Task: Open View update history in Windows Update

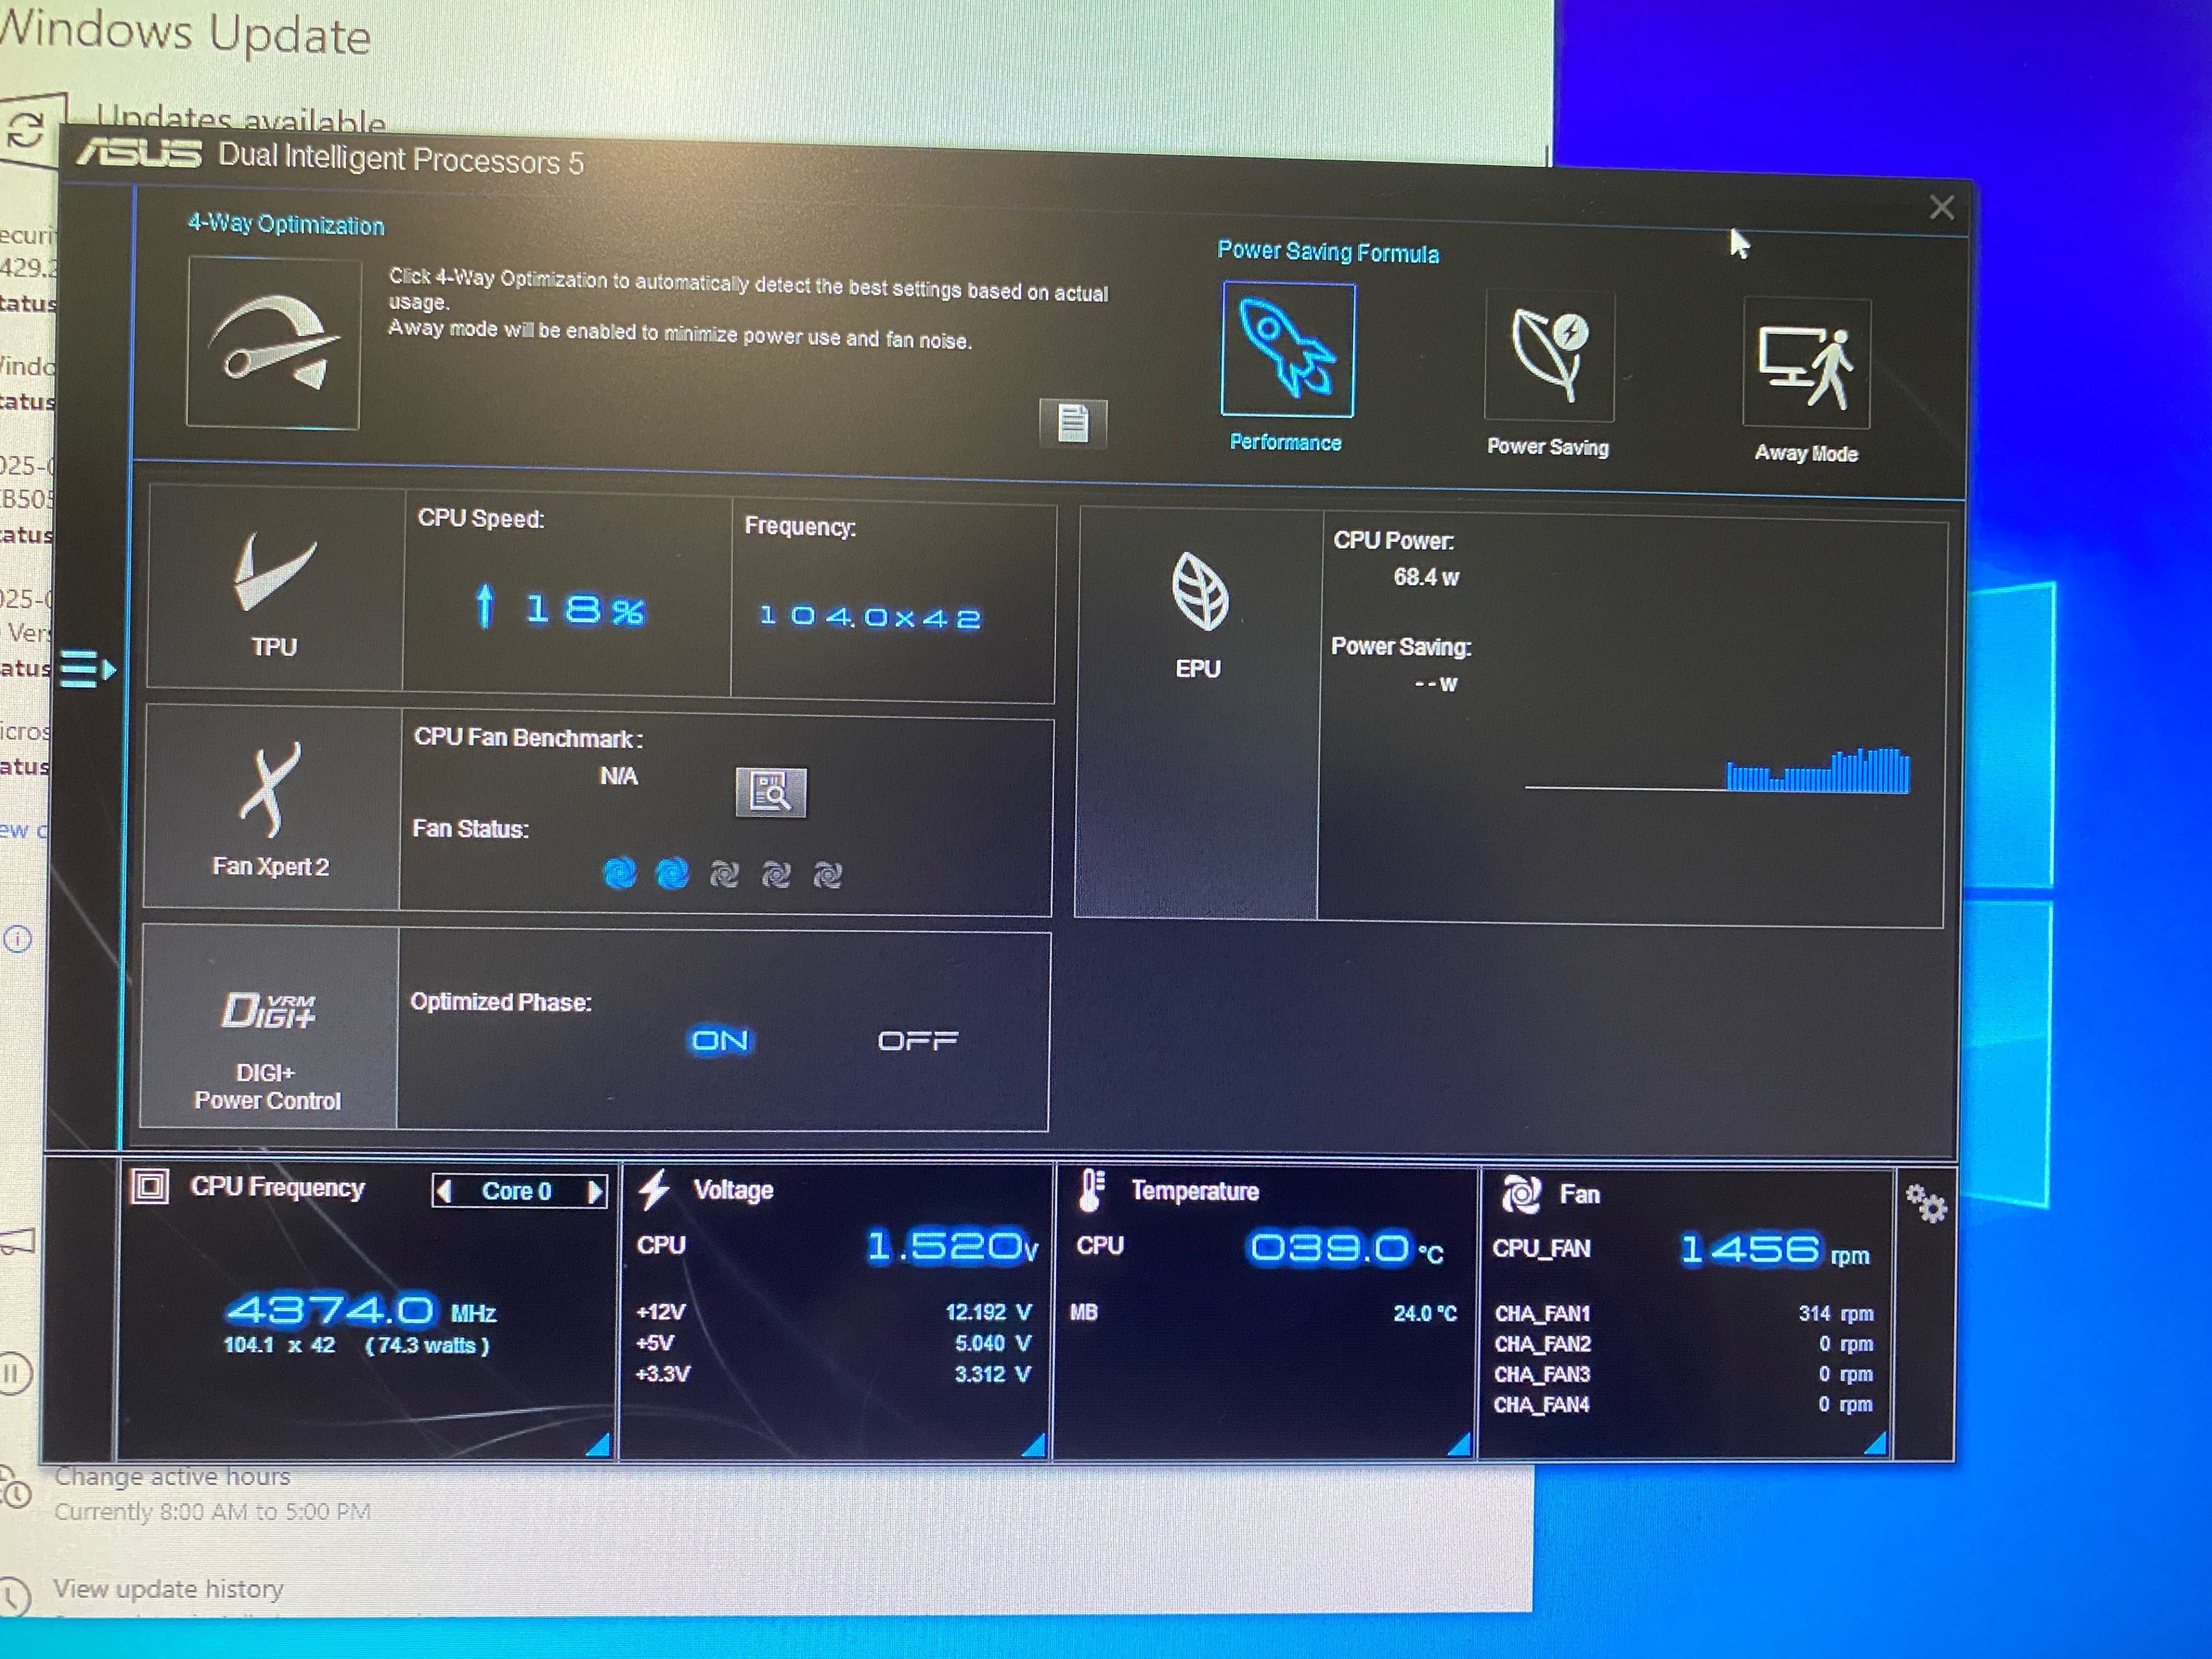Action: (x=168, y=1589)
